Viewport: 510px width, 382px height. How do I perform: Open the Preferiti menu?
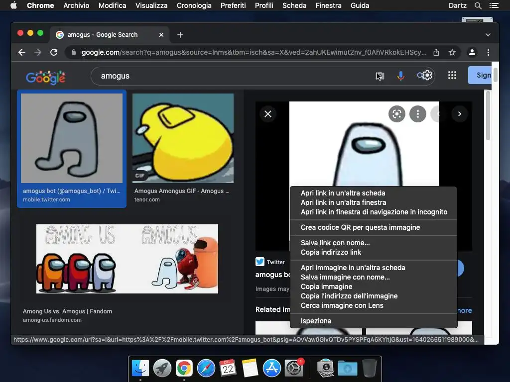point(233,5)
